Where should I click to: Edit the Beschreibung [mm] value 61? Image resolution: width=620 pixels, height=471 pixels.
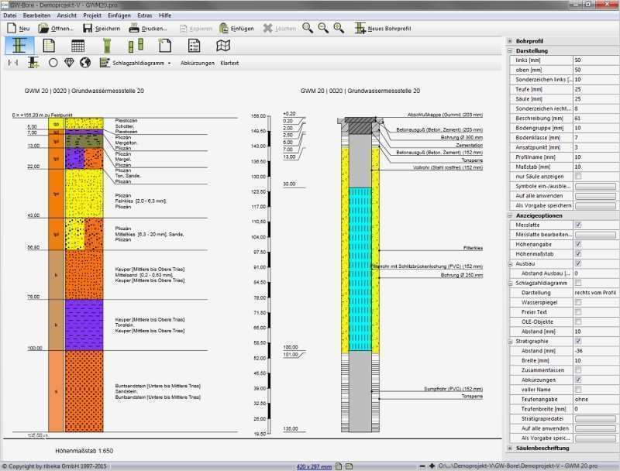coord(594,119)
